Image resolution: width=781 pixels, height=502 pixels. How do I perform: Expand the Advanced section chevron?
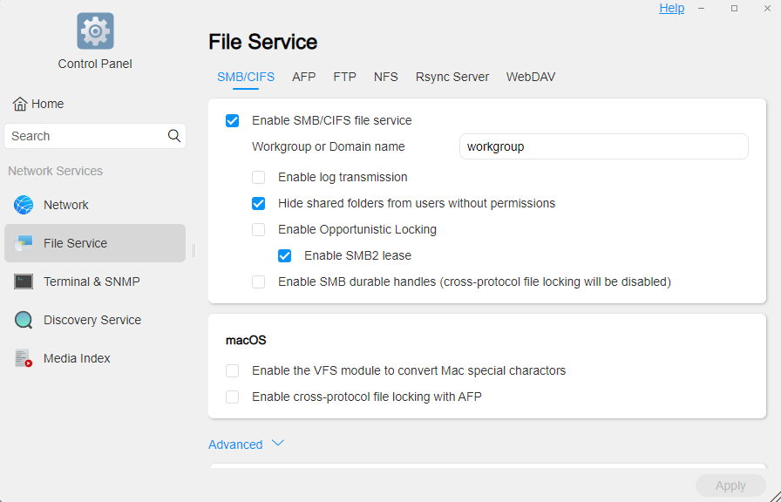point(278,444)
